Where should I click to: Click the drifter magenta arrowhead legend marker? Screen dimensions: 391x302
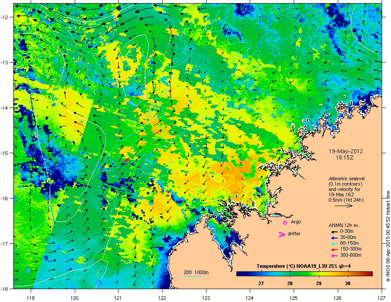pos(282,234)
